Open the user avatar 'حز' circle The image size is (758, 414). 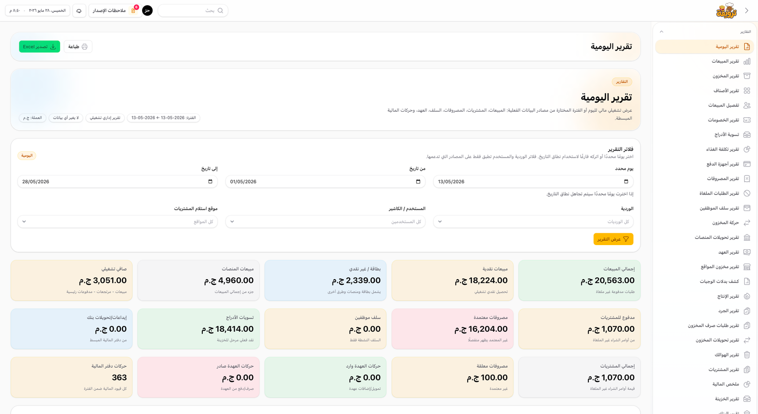click(x=147, y=10)
